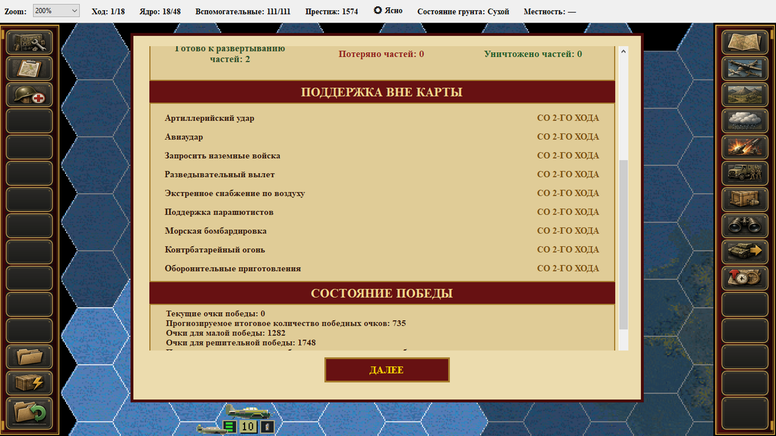Click the rocket artillery explosion icon
The height and width of the screenshot is (436, 776).
[744, 147]
